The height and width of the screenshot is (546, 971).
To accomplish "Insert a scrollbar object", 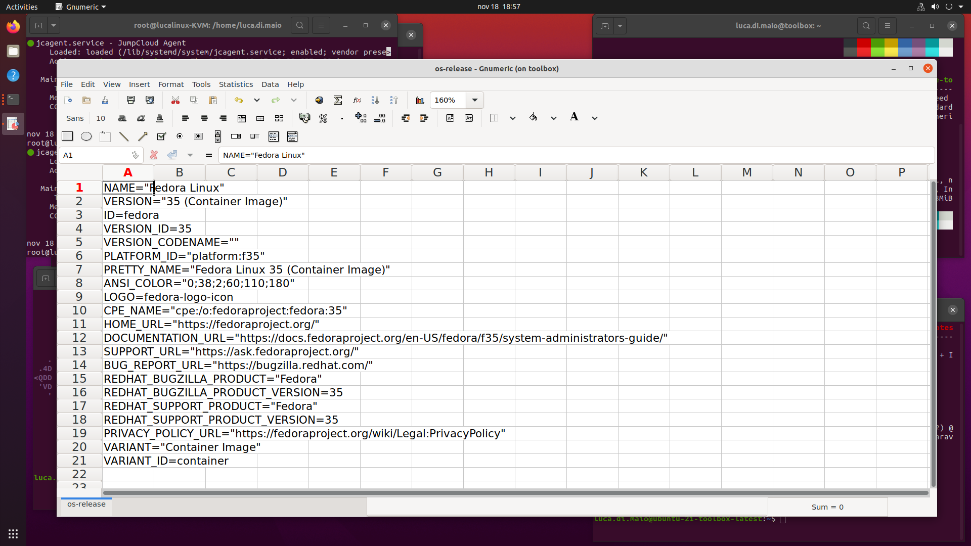I will [x=217, y=136].
